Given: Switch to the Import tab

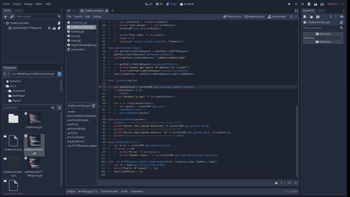Looking at the screenshot, I should [19, 10].
